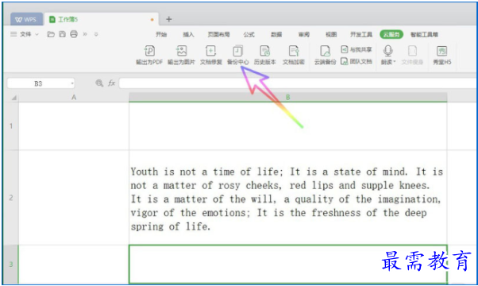Open the Name Box dropdown arrow
This screenshot has height=286, width=478.
point(72,83)
